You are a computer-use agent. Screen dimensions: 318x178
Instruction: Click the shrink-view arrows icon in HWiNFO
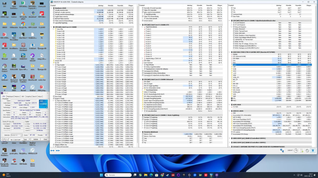(58, 151)
